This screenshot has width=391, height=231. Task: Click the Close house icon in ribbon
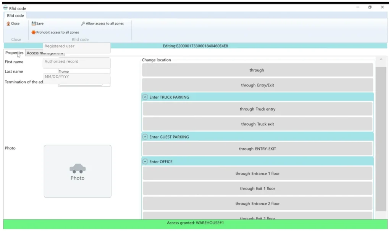pos(8,24)
